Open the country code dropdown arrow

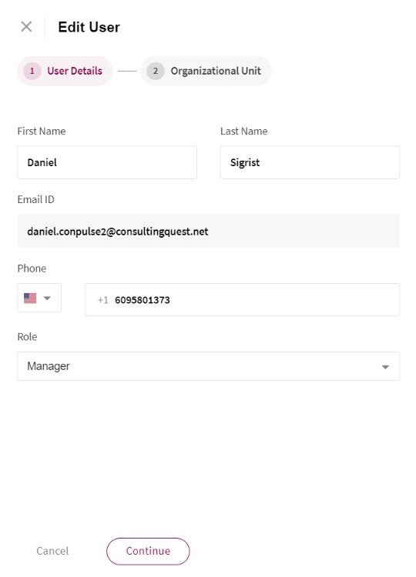coord(47,298)
